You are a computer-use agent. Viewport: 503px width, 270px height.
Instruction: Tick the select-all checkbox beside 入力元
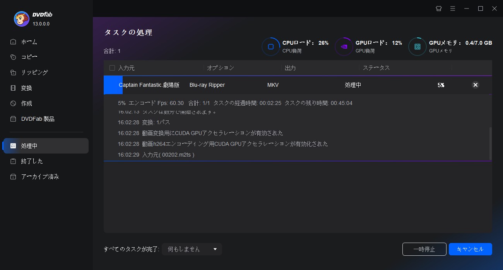point(112,68)
